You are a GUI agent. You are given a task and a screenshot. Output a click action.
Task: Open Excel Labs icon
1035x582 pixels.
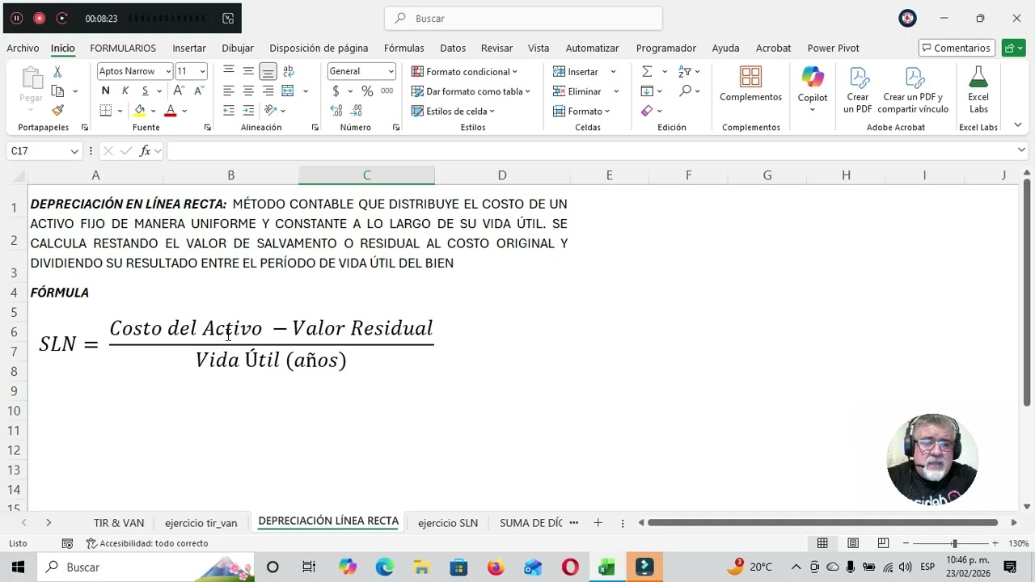[978, 78]
